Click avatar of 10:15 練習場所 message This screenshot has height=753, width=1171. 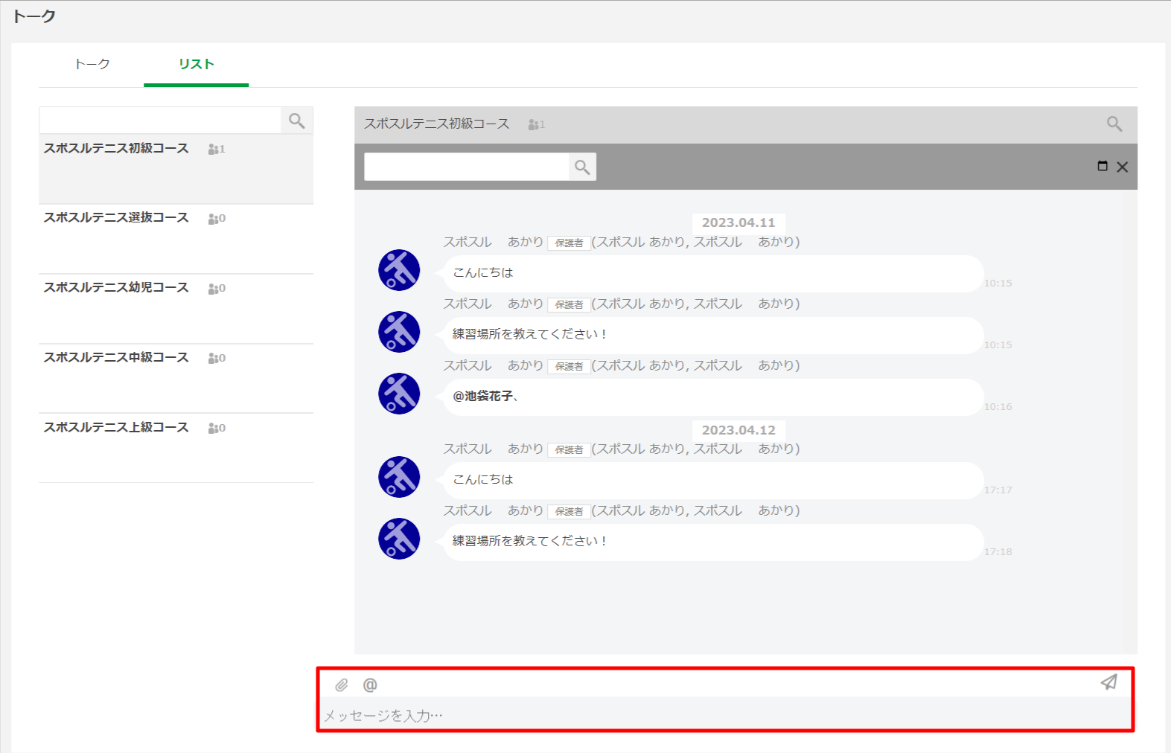click(x=399, y=332)
